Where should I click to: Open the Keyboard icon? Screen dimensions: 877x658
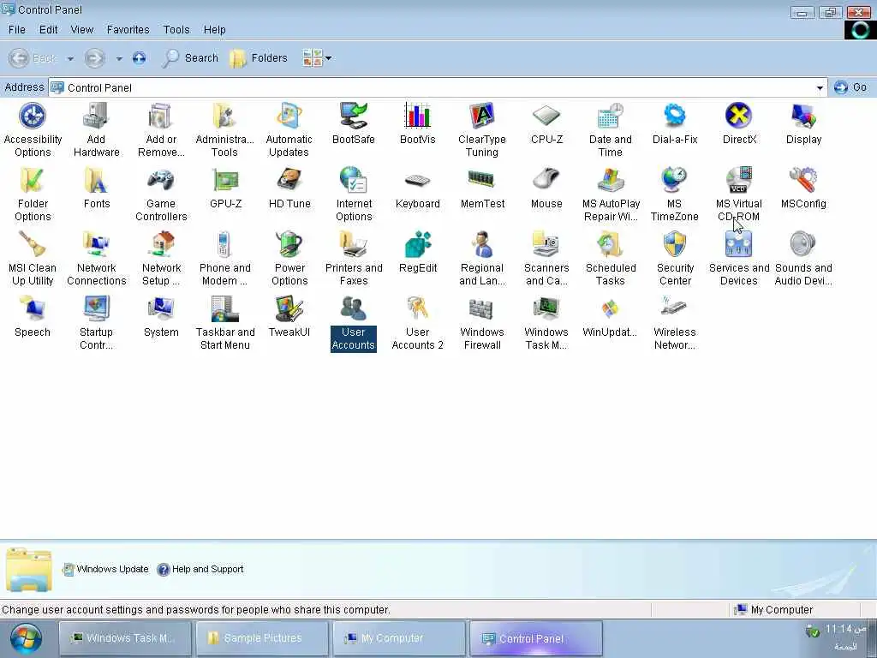(x=418, y=180)
